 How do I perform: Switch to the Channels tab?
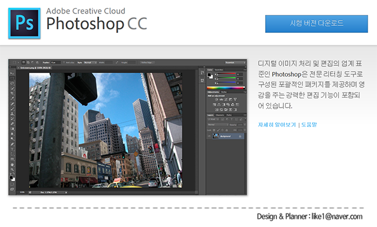click(220, 115)
